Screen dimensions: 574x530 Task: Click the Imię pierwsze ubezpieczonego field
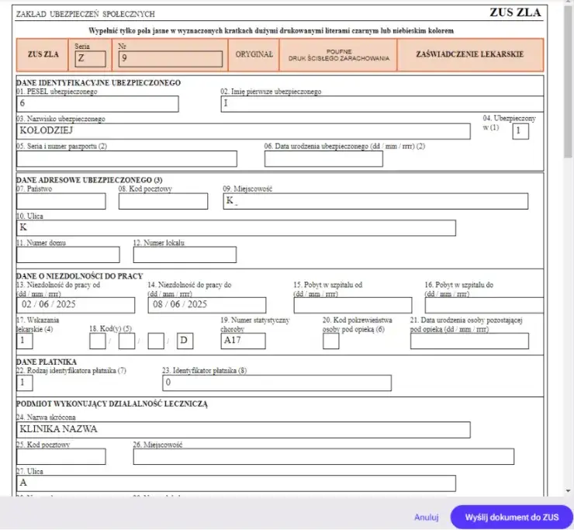[382, 104]
